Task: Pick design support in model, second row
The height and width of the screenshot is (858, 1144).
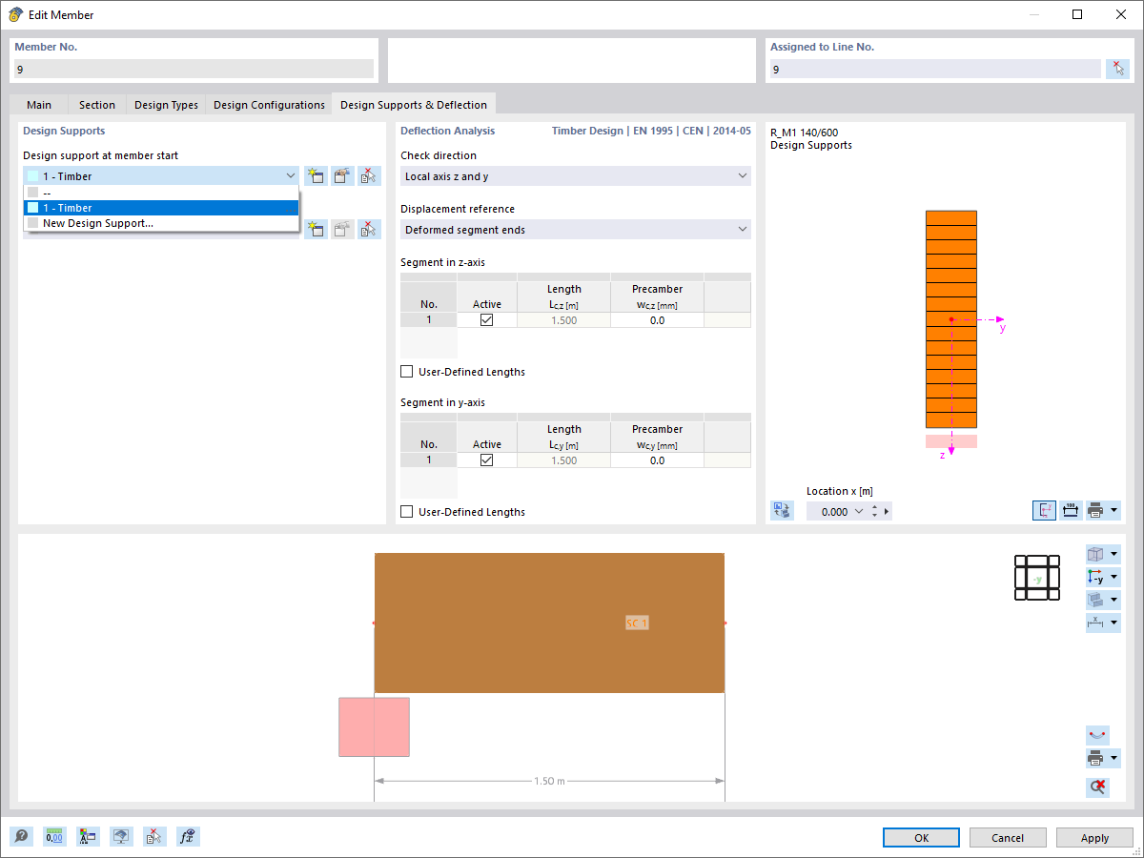Action: [x=369, y=229]
